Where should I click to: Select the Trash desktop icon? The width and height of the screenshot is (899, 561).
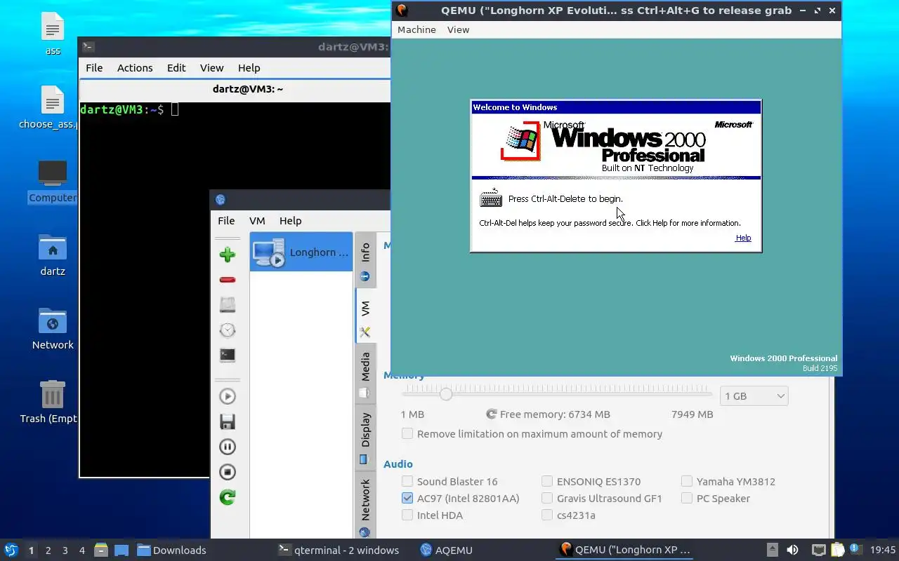pyautogui.click(x=53, y=393)
